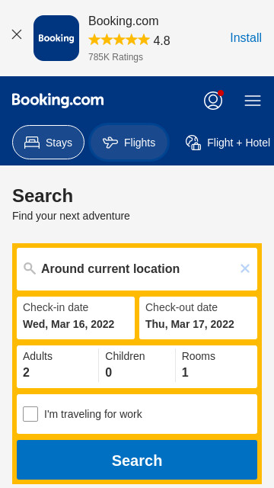This screenshot has height=488, width=274.
Task: Change the number of Adults
Action: (58, 367)
